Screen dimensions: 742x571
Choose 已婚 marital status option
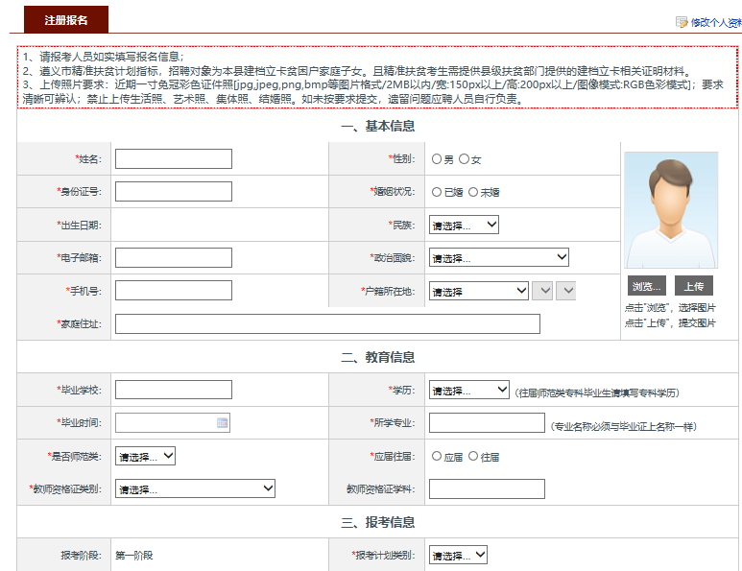pos(437,192)
